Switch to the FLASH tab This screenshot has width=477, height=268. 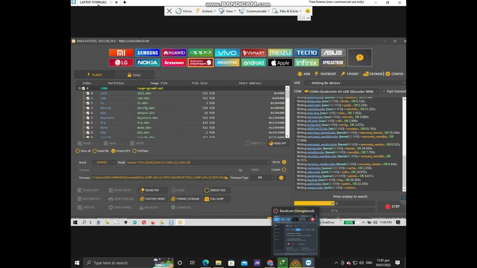(94, 75)
